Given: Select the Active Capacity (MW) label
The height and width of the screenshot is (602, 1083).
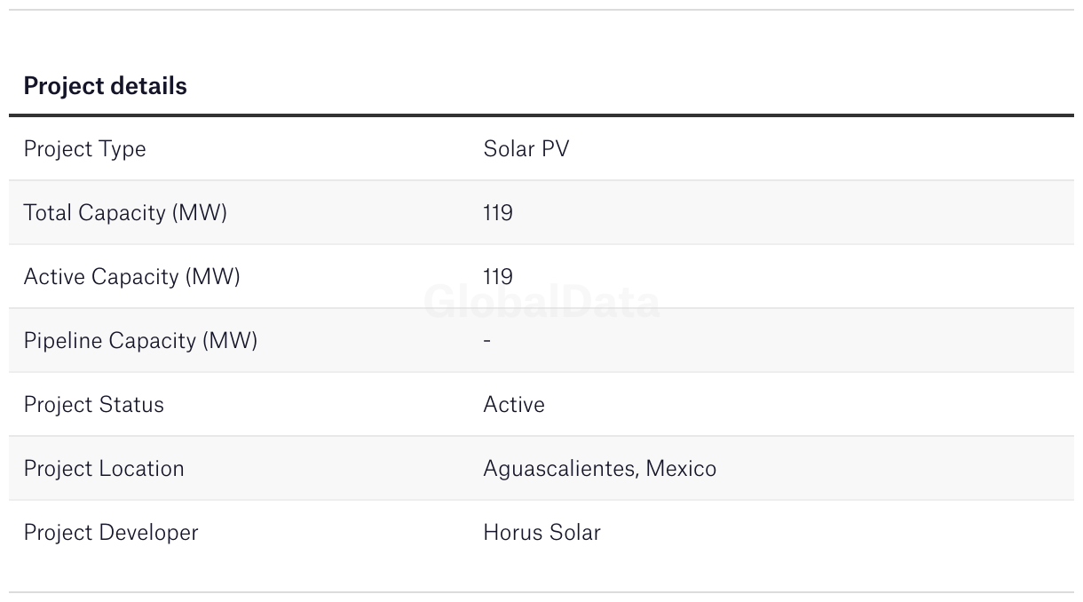Looking at the screenshot, I should (131, 277).
